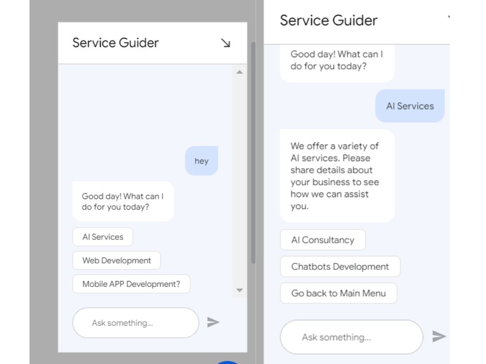The image size is (486, 364).
Task: Click the AI services description message bubble
Action: (x=336, y=175)
